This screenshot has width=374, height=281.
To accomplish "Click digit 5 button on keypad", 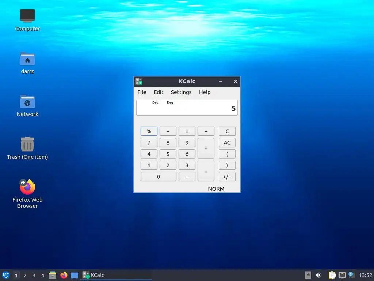I will pyautogui.click(x=168, y=154).
